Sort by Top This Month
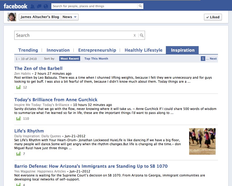Viewport: 232px width, 186px height. 96,59
